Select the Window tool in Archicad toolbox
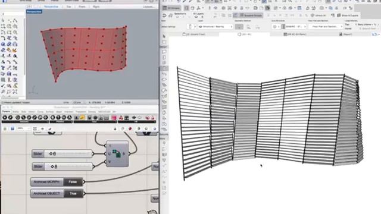The height and width of the screenshot is (214, 381). [x=164, y=63]
